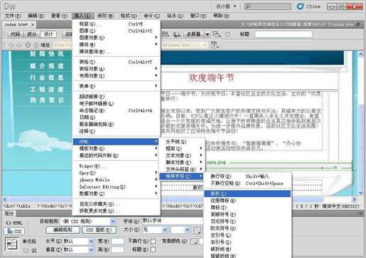Open the 背景颜色 color swatch
This screenshot has width=366, height=258.
193,241
